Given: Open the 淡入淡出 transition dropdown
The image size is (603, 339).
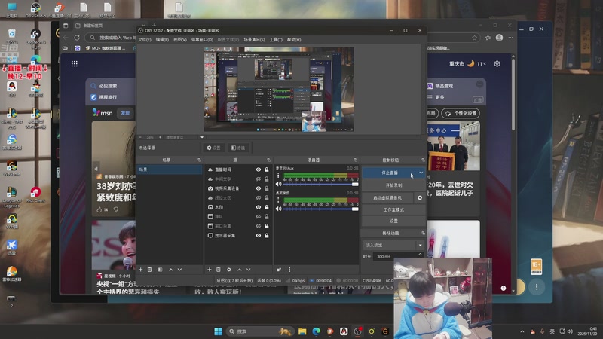Looking at the screenshot, I should click(393, 245).
